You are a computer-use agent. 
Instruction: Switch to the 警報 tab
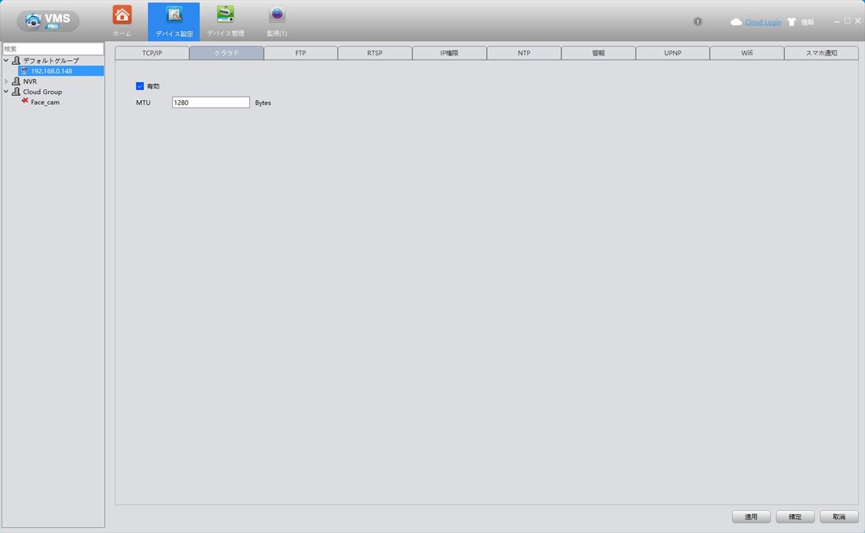coord(598,53)
